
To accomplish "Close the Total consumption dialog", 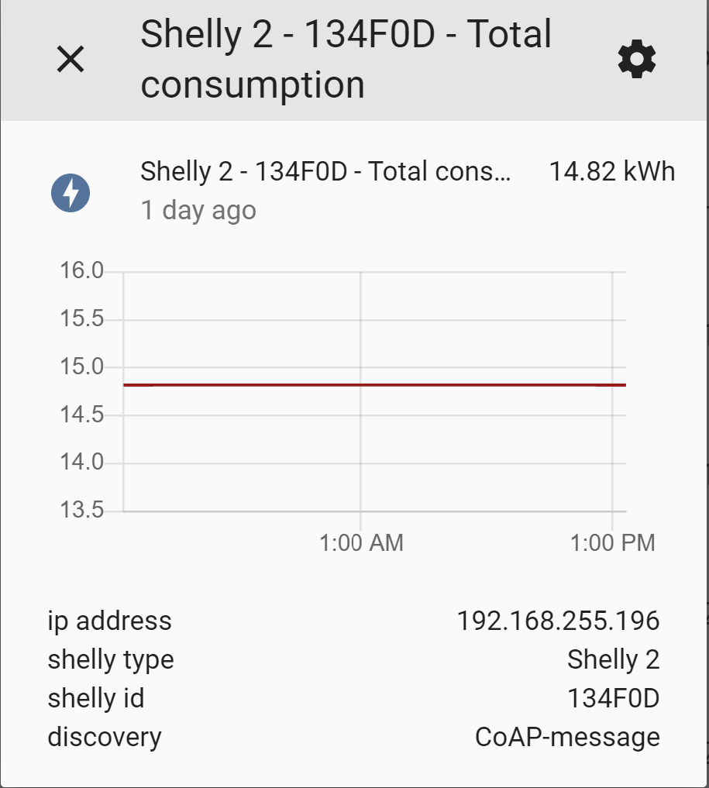I will [x=71, y=60].
